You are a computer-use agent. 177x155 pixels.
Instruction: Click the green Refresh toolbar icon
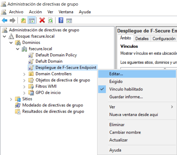click(50, 21)
